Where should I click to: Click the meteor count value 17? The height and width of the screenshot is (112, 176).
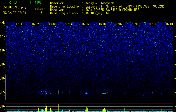tap(41, 13)
